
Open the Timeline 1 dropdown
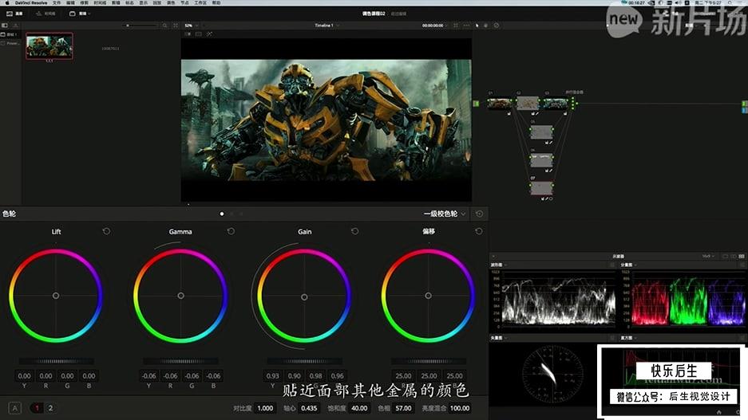327,26
